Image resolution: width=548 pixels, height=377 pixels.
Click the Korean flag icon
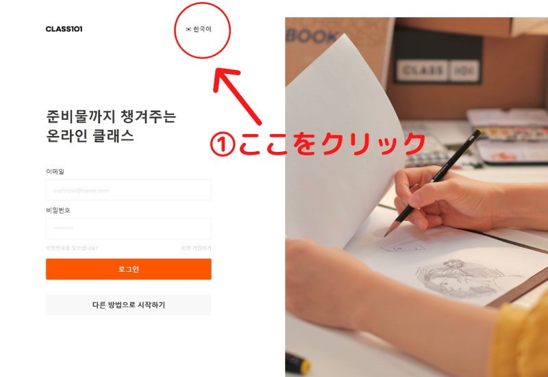188,29
